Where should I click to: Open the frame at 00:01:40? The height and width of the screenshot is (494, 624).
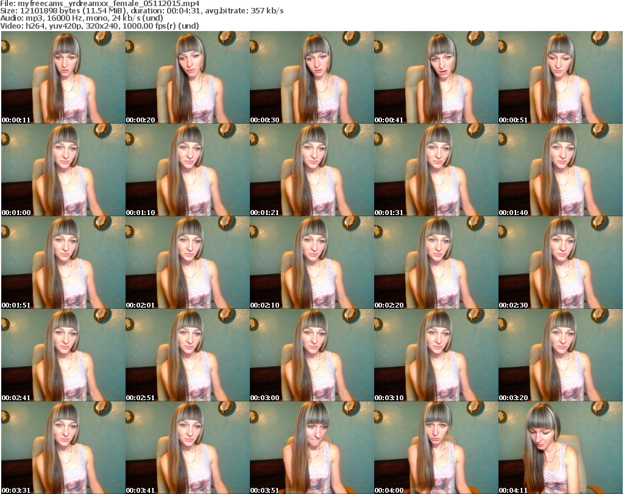click(561, 170)
